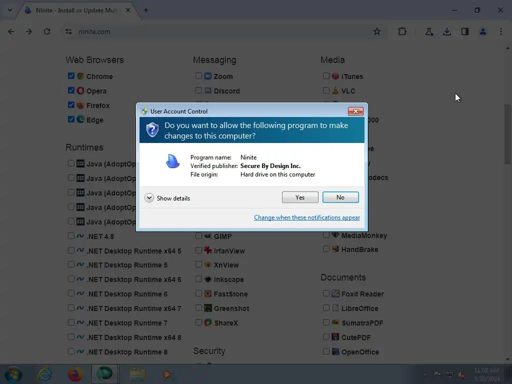Screen dimensions: 512x384
Task: Open a new browser tab
Action: (146, 10)
